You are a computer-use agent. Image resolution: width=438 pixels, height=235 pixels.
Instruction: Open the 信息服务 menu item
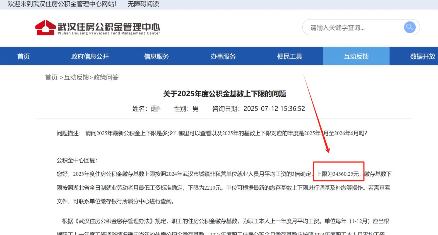[x=157, y=56]
